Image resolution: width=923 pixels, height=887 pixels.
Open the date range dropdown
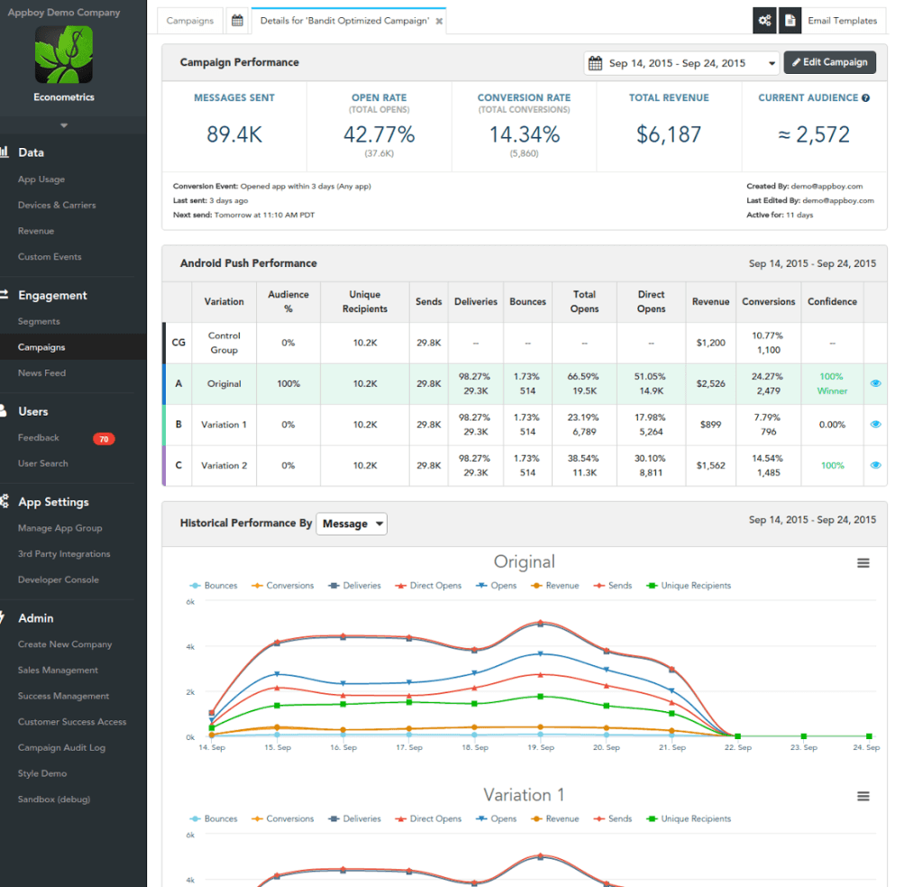681,63
